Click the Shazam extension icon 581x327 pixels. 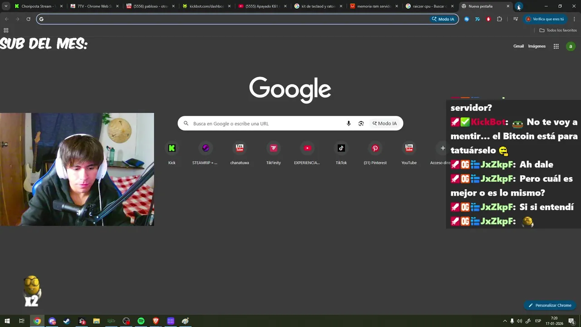point(467,19)
